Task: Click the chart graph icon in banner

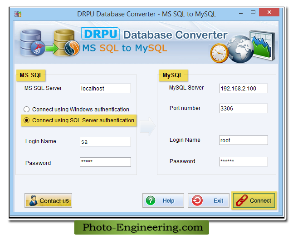Action: (263, 45)
